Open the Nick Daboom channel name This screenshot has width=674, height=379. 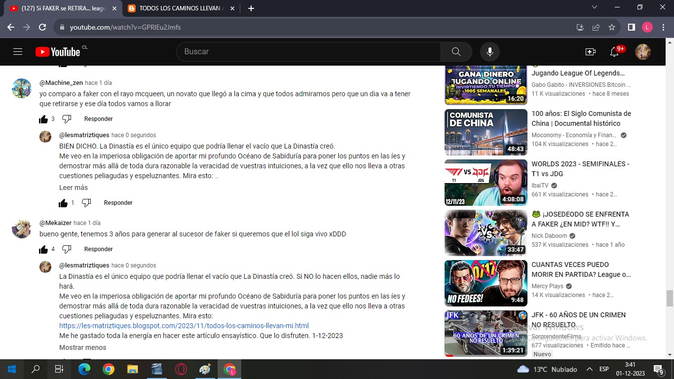click(x=549, y=236)
